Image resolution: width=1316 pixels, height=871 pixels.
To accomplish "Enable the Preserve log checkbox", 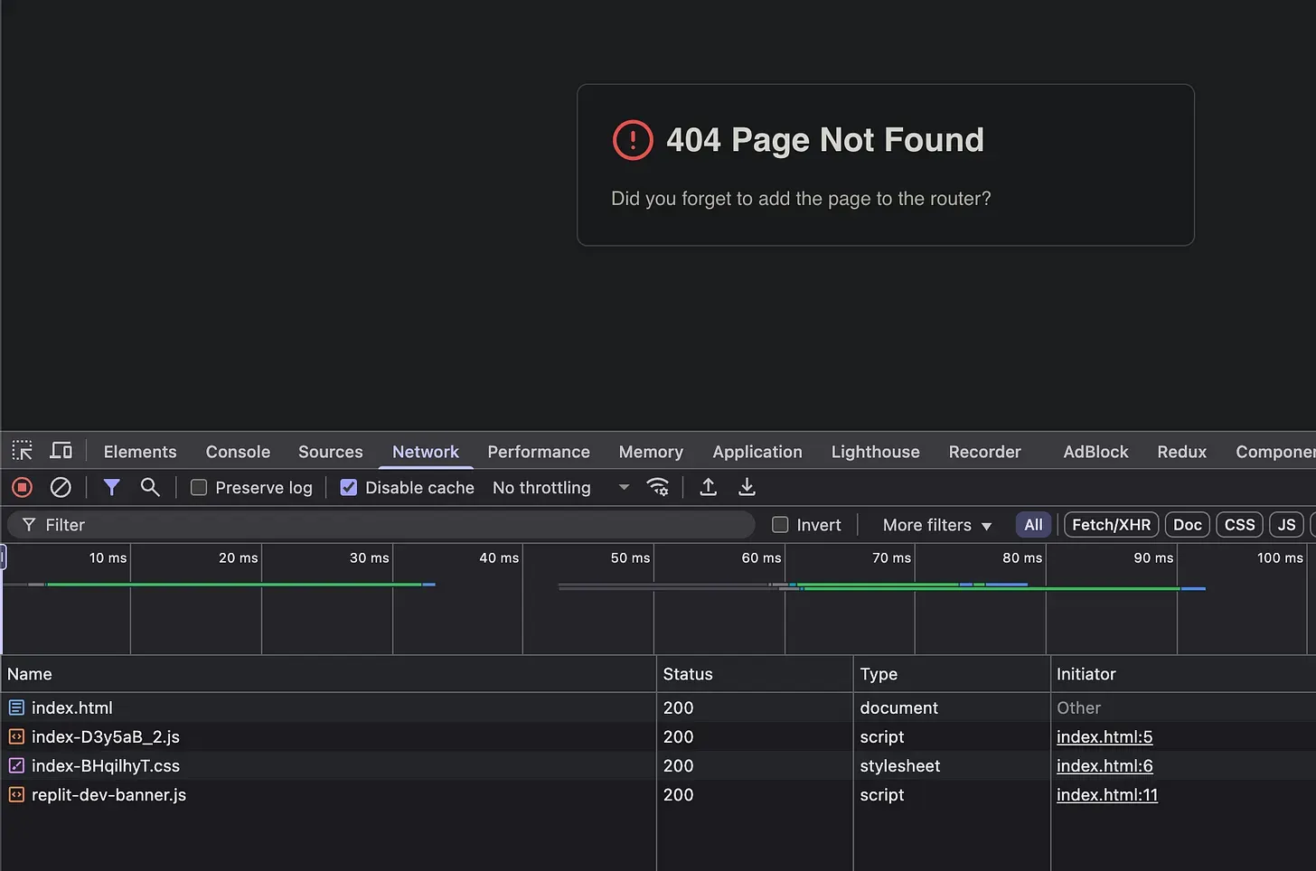I will 199,488.
